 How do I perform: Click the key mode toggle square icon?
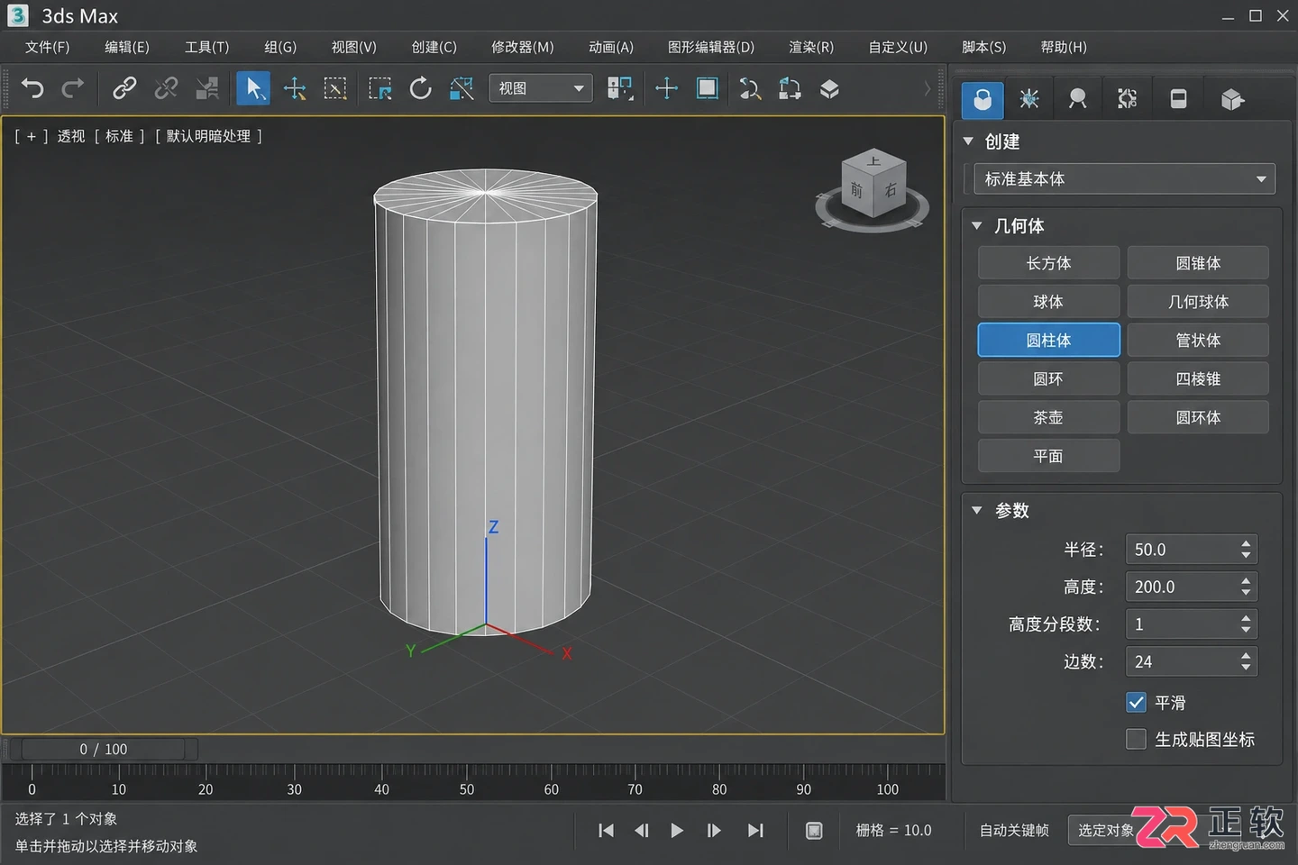[x=814, y=831]
